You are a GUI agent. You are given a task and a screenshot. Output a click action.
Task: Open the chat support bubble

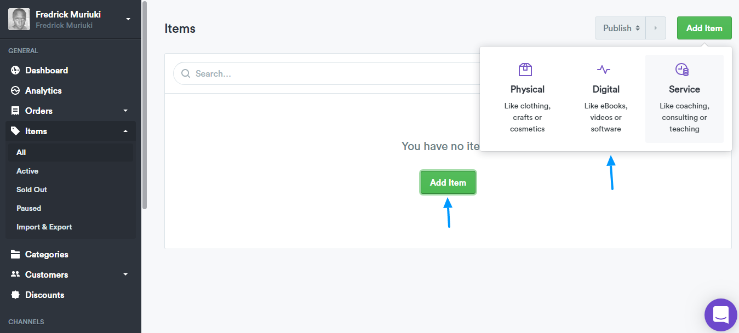pos(721,315)
